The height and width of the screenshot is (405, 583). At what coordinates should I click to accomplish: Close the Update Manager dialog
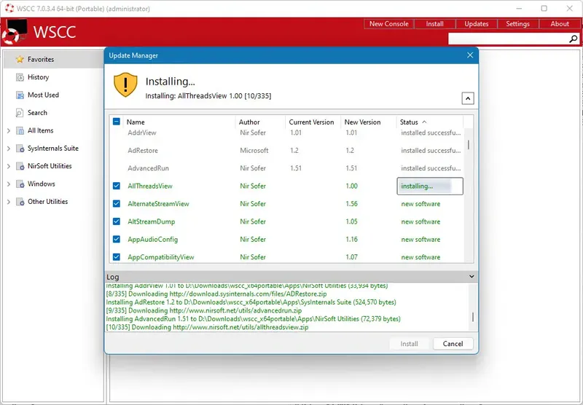[470, 55]
